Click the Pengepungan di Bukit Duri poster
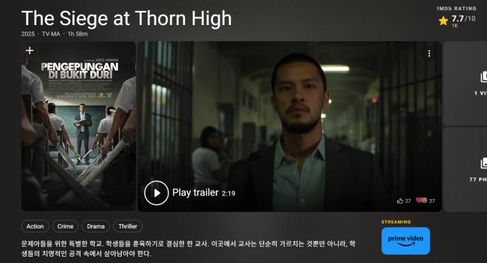This screenshot has width=487, height=263. pyautogui.click(x=79, y=127)
